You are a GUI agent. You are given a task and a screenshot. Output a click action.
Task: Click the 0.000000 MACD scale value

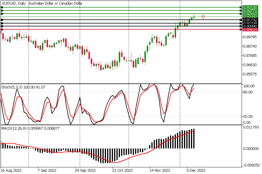[251, 148]
